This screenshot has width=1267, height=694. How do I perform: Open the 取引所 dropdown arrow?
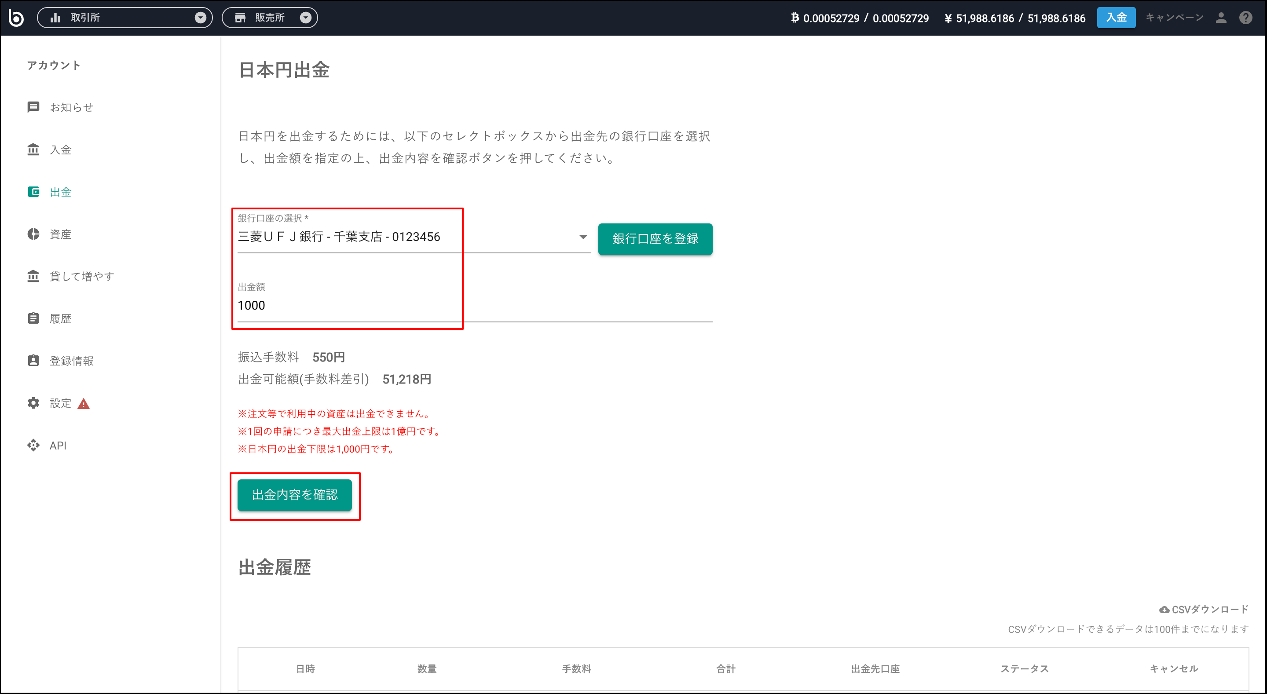tap(200, 18)
